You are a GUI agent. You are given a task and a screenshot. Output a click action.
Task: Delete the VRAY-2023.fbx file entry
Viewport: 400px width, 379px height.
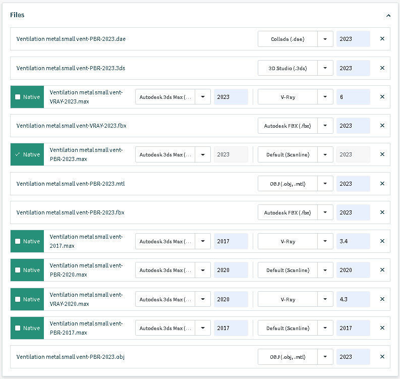click(382, 126)
